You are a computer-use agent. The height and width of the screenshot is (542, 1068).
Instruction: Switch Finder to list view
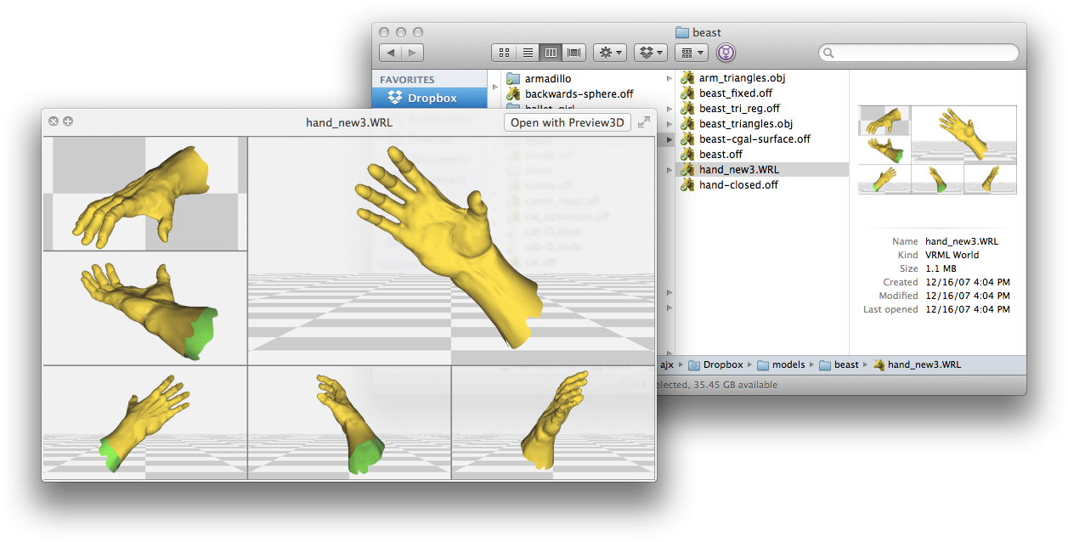527,52
